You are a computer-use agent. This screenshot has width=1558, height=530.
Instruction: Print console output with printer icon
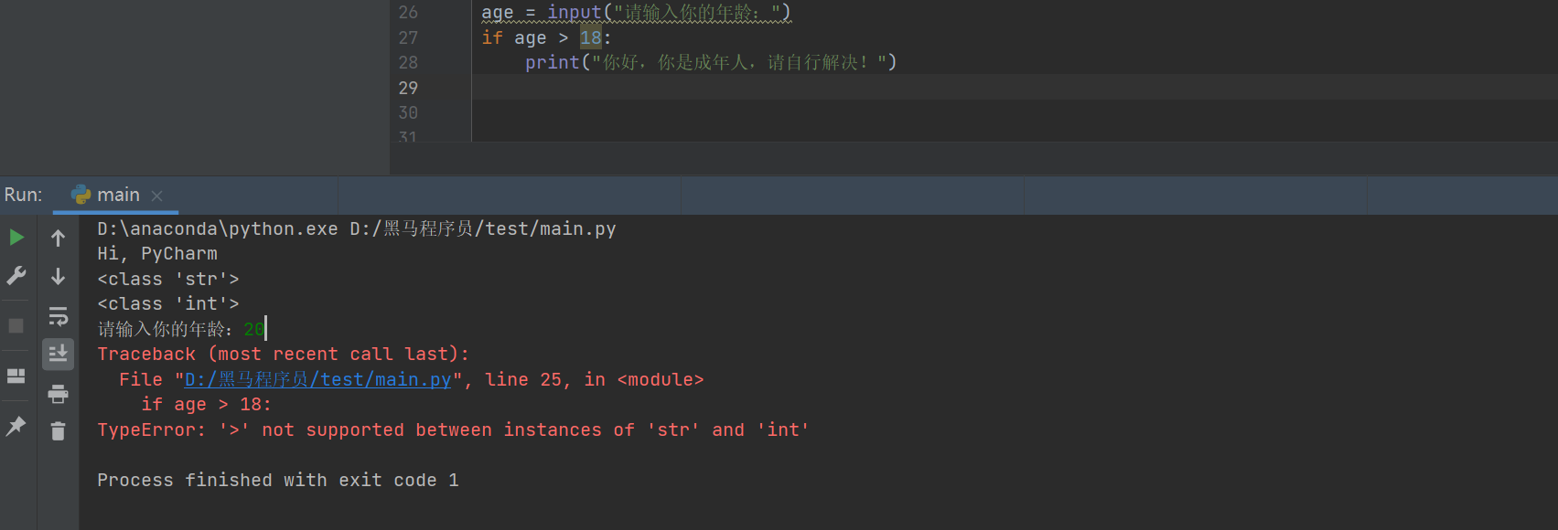(x=58, y=394)
